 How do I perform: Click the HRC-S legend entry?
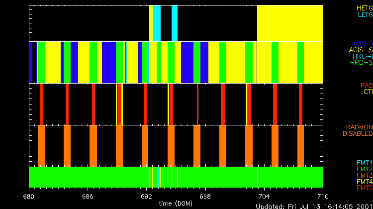coord(362,63)
